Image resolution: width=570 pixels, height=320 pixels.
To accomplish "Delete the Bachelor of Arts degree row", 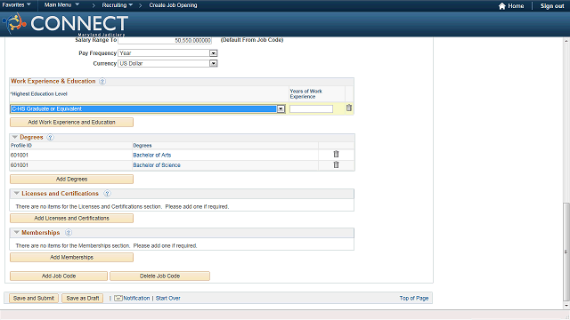I will pos(336,154).
